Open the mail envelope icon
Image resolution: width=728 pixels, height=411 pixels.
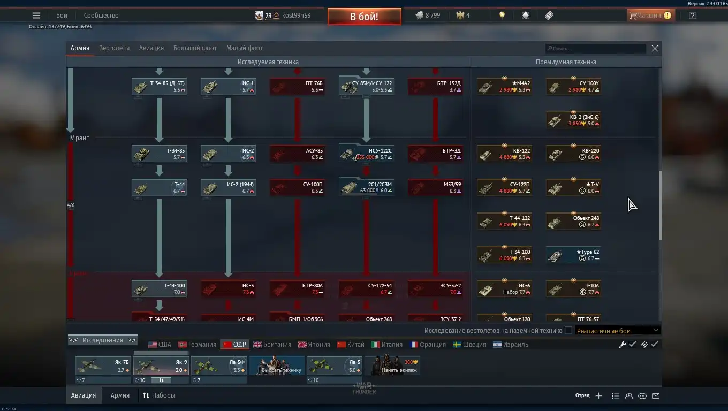point(656,396)
